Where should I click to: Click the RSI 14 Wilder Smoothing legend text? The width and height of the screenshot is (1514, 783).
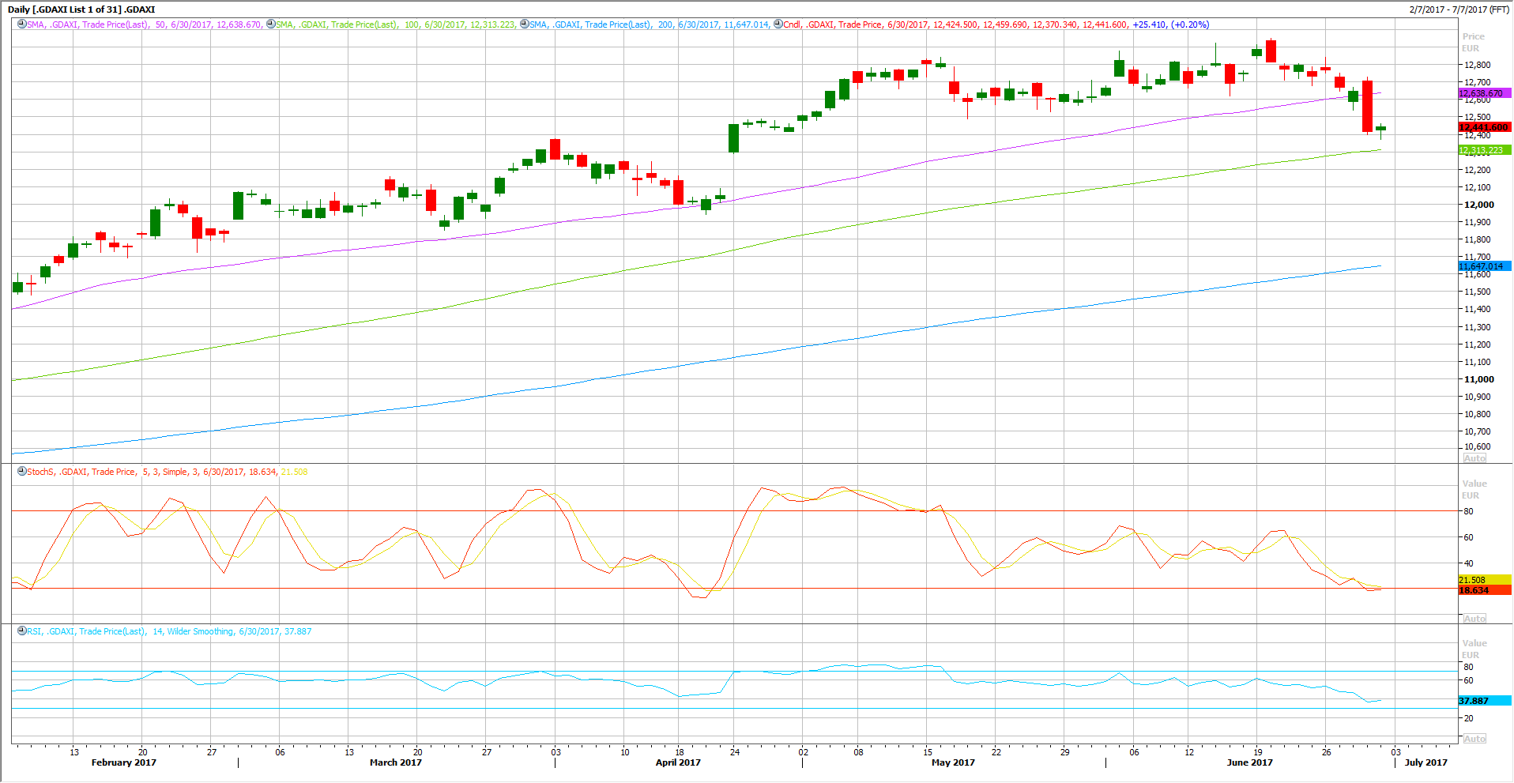[169, 632]
